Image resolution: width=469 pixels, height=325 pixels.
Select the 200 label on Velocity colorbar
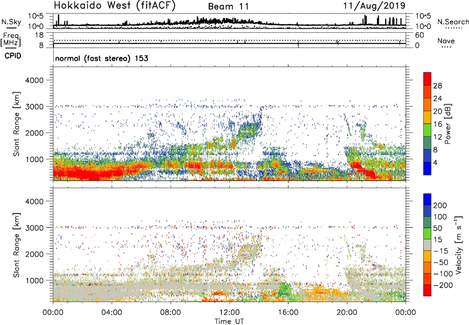click(x=440, y=205)
